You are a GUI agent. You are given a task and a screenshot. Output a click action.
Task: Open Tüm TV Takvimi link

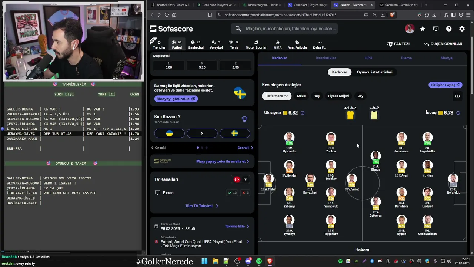[x=202, y=206]
